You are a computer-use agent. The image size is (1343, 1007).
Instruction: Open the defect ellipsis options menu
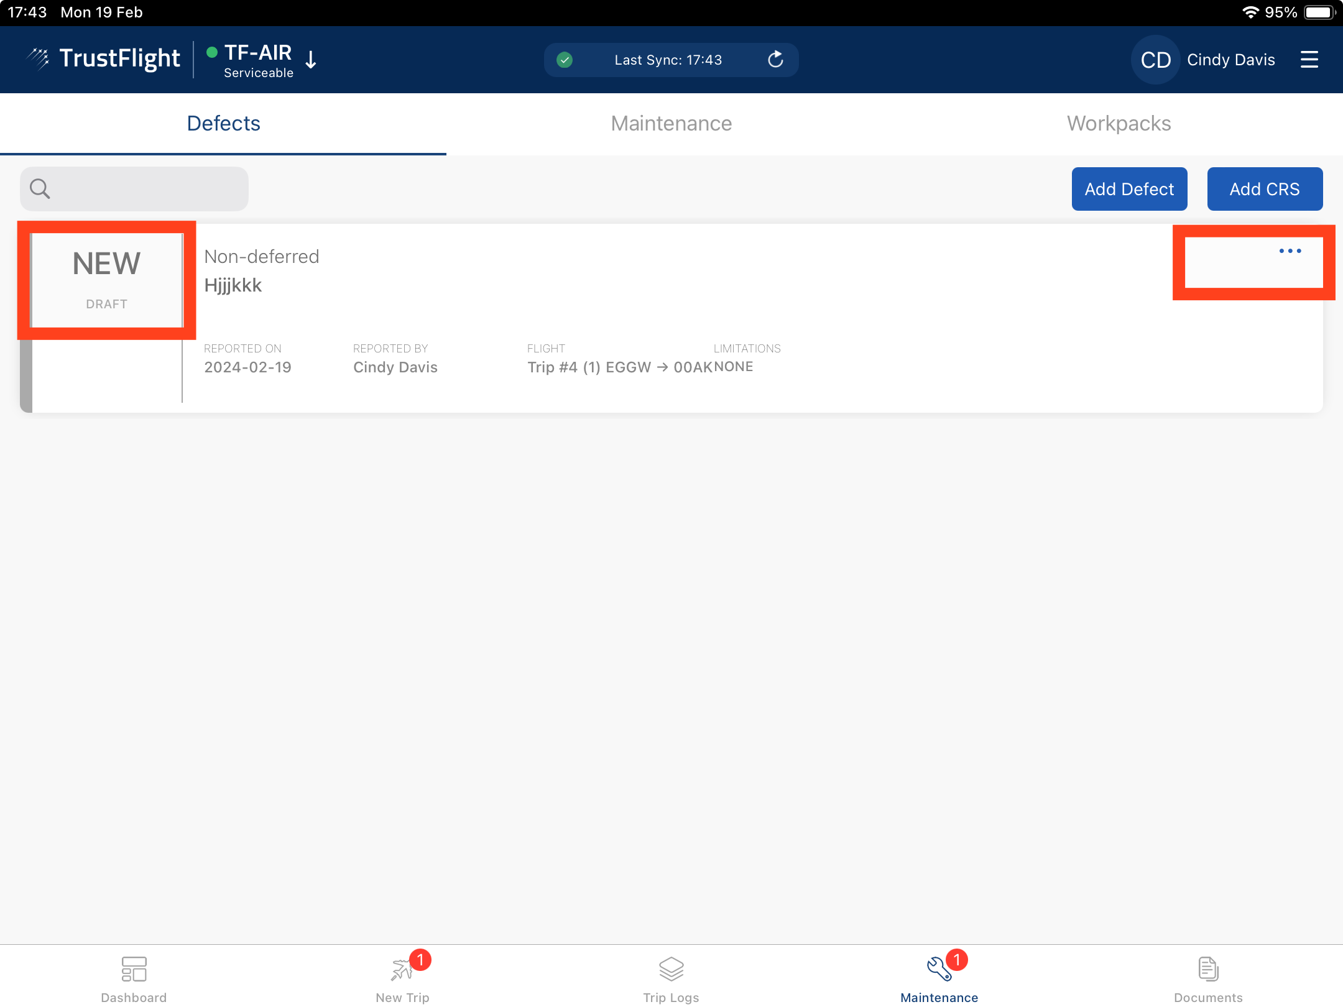[1290, 251]
